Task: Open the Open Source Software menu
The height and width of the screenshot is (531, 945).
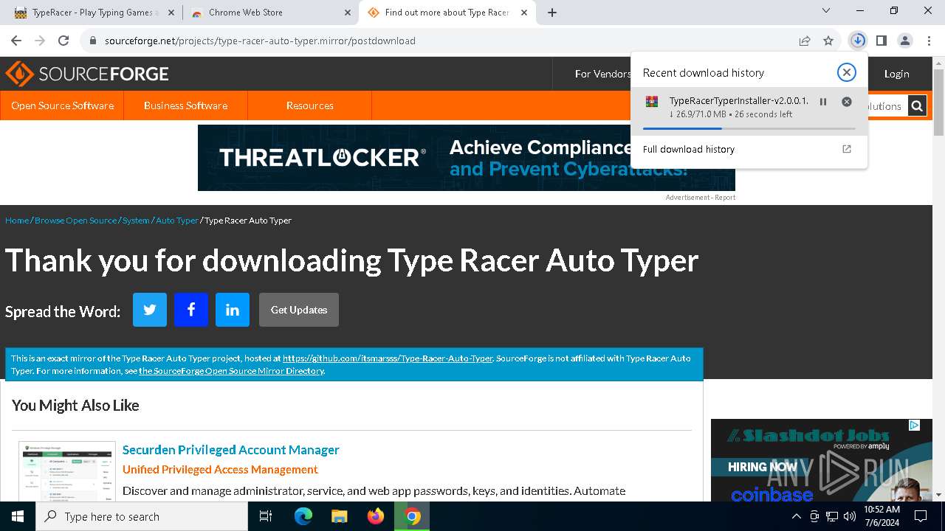Action: 62,105
